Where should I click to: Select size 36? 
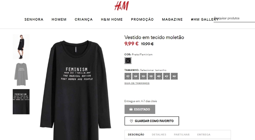point(143,76)
